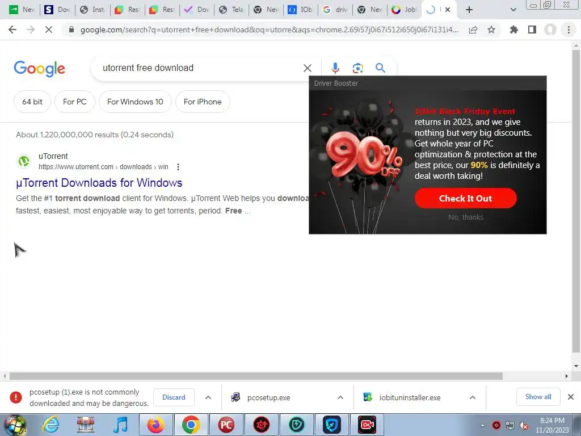Click the horizontal scrollbar thumb

(x=256, y=376)
